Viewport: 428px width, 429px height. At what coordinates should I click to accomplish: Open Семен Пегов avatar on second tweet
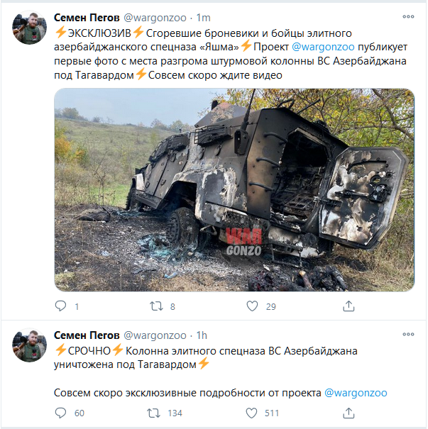click(x=29, y=345)
